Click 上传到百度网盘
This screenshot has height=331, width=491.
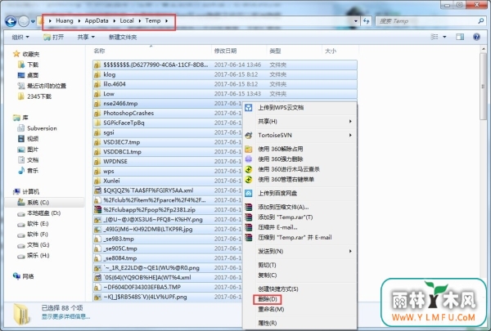click(x=300, y=194)
